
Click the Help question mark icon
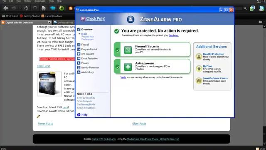click(x=79, y=115)
